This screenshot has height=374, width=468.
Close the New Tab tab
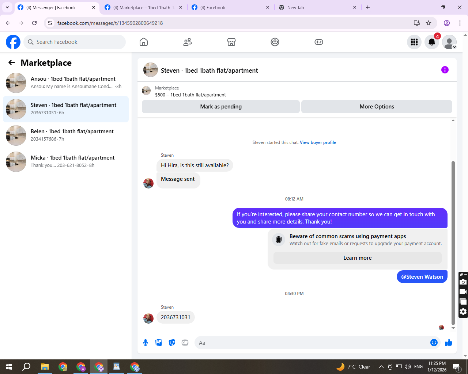tap(355, 7)
